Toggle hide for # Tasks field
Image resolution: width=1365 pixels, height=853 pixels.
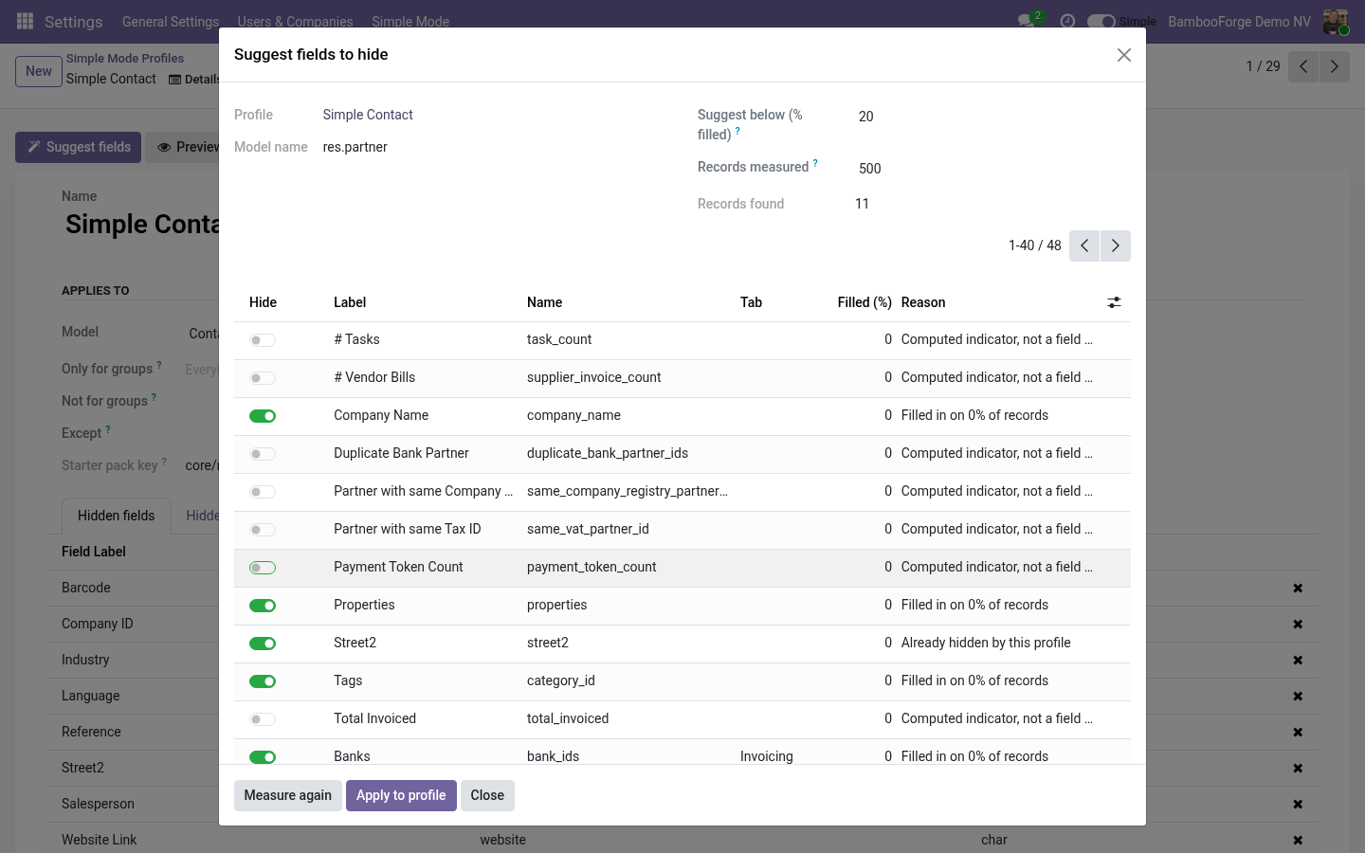click(x=263, y=340)
